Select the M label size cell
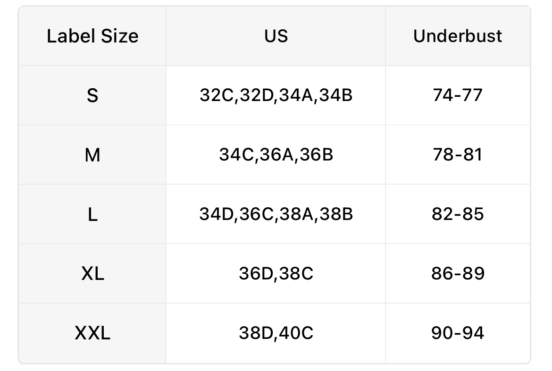This screenshot has width=552, height=371. (92, 155)
